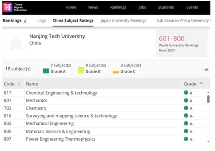Click code 805 cell

pyautogui.click(x=8, y=132)
